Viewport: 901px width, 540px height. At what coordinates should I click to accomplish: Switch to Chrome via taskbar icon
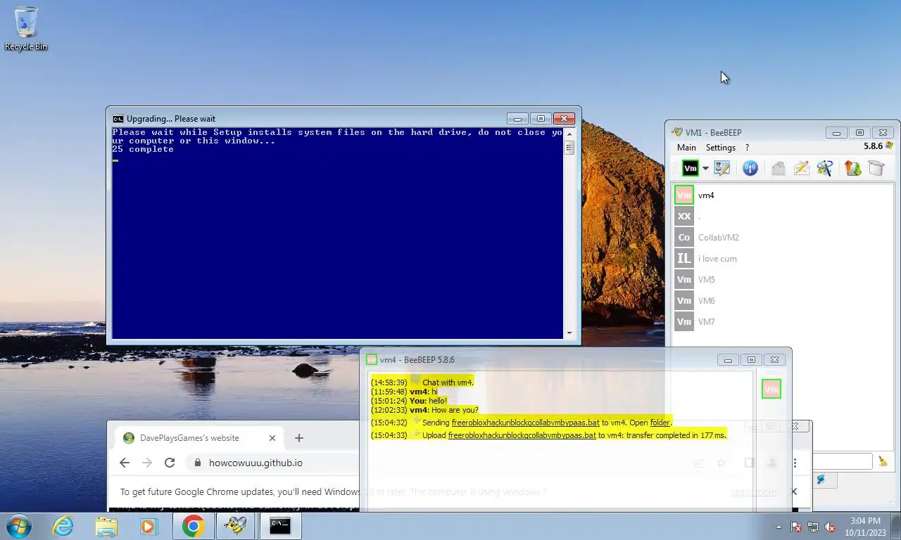pos(193,526)
